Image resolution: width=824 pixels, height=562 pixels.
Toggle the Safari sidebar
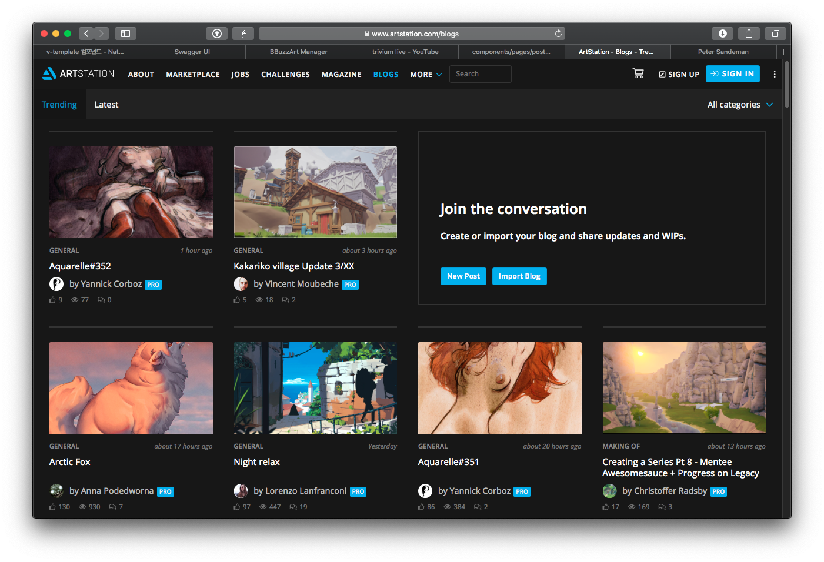[x=125, y=34]
